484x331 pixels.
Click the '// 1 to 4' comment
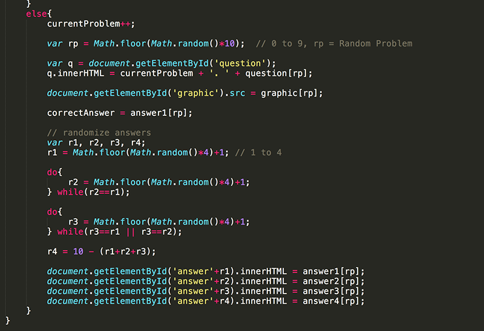coord(258,152)
